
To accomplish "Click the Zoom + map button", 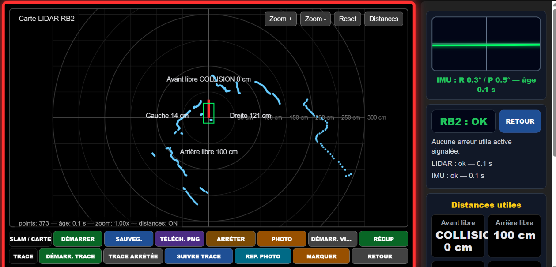I will click(x=280, y=19).
